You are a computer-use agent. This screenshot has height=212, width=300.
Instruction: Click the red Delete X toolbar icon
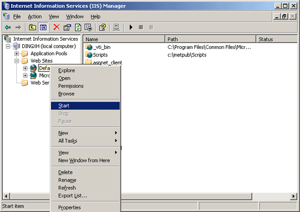[x=56, y=28]
